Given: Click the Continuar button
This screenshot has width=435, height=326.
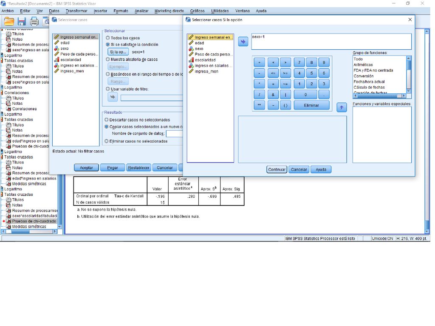Looking at the screenshot, I should 277,169.
